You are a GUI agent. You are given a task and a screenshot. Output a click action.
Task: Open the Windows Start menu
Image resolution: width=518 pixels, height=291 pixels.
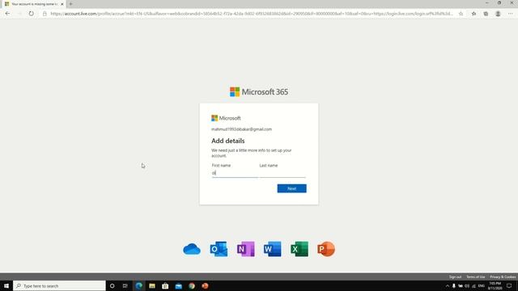6,285
